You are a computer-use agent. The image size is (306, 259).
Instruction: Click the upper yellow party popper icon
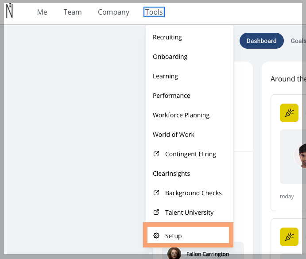pos(289,113)
